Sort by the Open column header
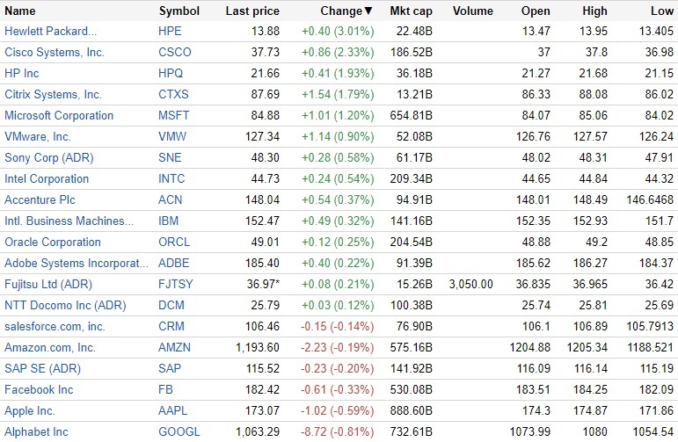This screenshot has height=442, width=678. pos(536,11)
